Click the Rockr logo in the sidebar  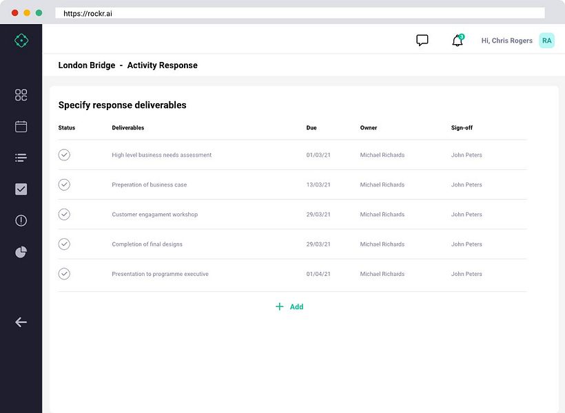click(21, 41)
